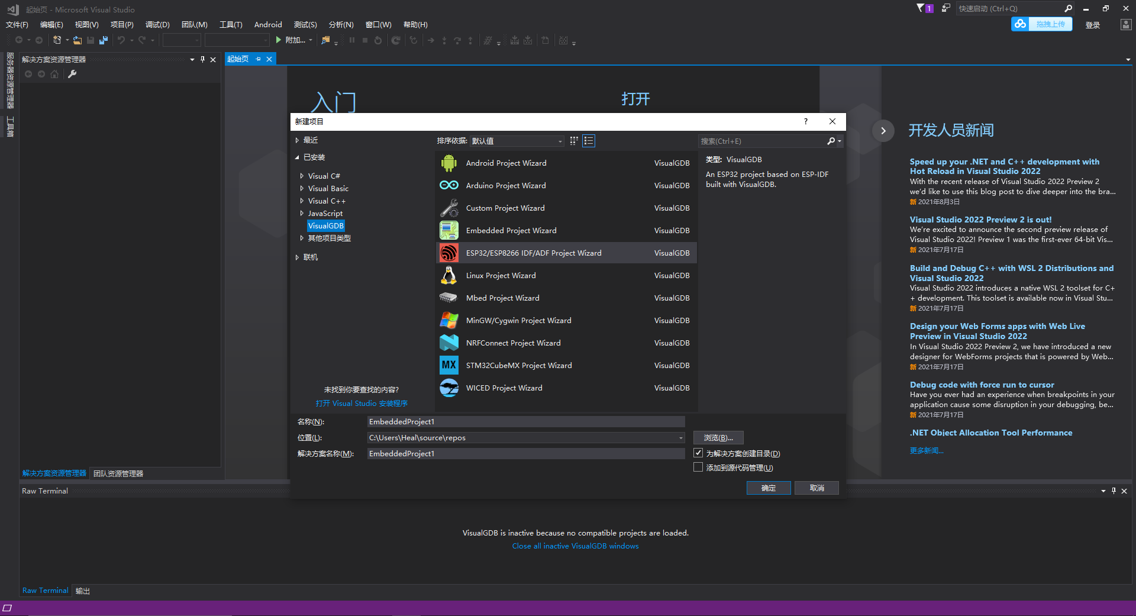
Task: Switch to medium icons list view in templates
Action: tap(589, 141)
